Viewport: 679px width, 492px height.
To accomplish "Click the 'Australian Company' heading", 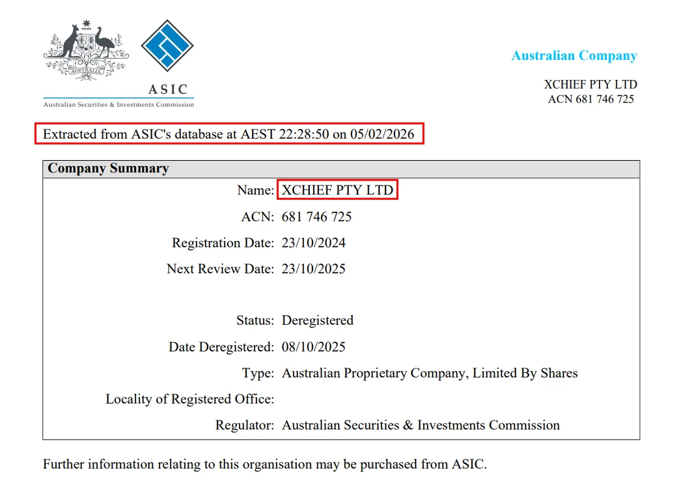I will (574, 56).
